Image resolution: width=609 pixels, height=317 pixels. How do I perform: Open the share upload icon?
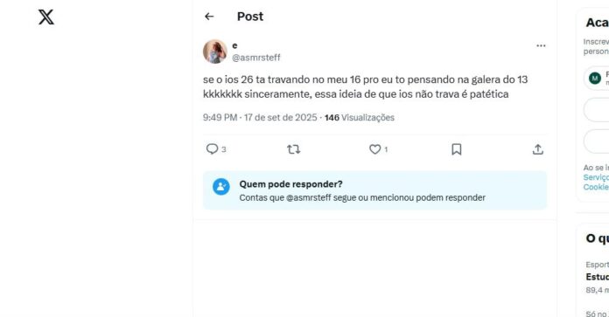(x=537, y=149)
